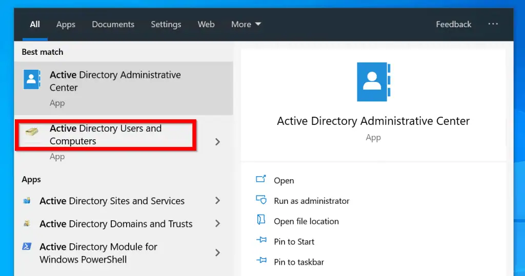Click the Sites and Services icon

tap(27, 201)
